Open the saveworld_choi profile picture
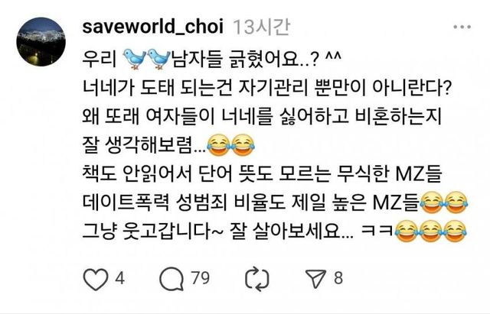Image resolution: width=490 pixels, height=314 pixels. 41,42
